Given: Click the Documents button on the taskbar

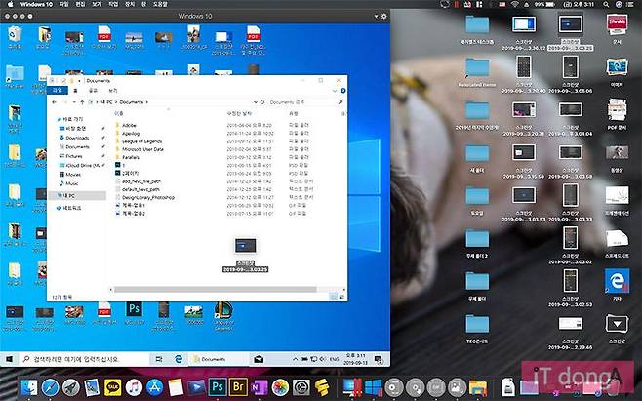Looking at the screenshot, I should click(x=209, y=357).
